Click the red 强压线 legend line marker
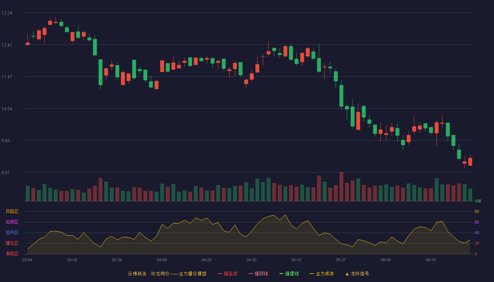The width and height of the screenshot is (494, 282). pyautogui.click(x=220, y=274)
